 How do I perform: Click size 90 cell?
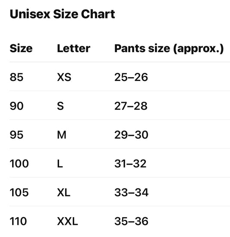17,106
